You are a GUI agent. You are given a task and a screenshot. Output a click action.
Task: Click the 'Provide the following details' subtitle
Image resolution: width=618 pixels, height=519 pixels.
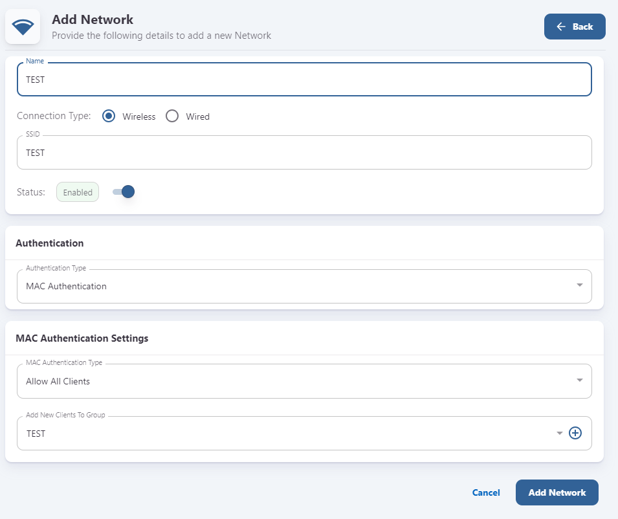coord(162,36)
